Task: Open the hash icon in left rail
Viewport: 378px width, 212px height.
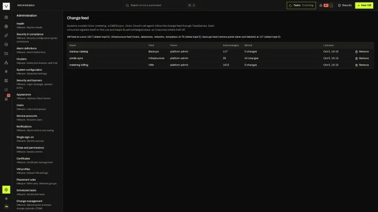Action: coord(6,72)
